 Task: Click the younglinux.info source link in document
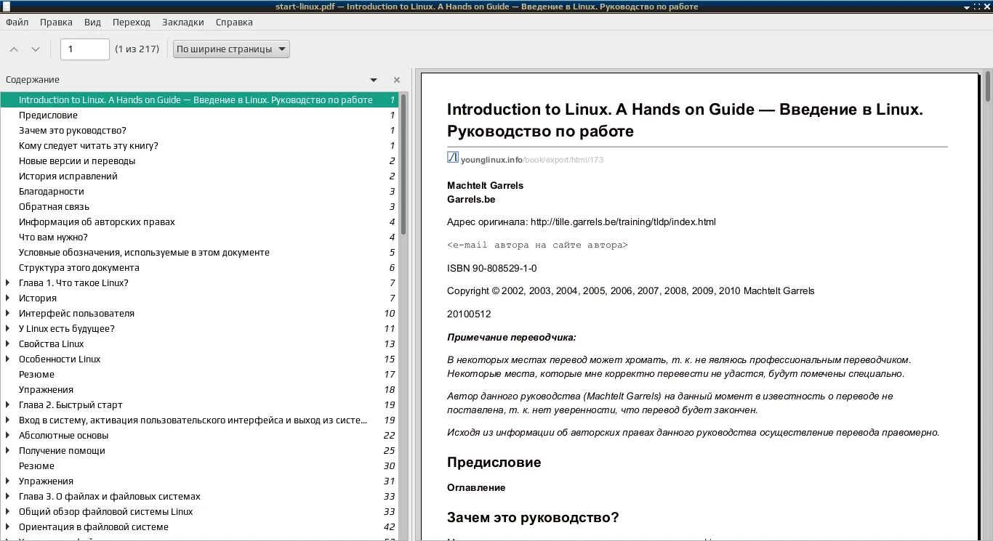click(x=532, y=160)
